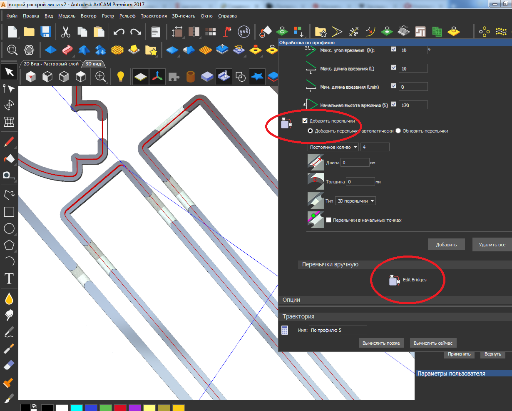Viewport: 512px width, 411px height.
Task: Click the Имя toolpath name field
Action: click(338, 330)
